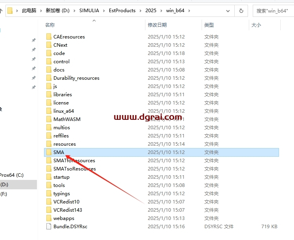Expand chevron after win_b64 in breadcrumb

[189, 11]
